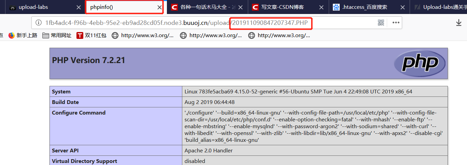The image size is (467, 165).
Task: Click the Baidu paw favicon on .htaccess tab
Action: [336, 7]
